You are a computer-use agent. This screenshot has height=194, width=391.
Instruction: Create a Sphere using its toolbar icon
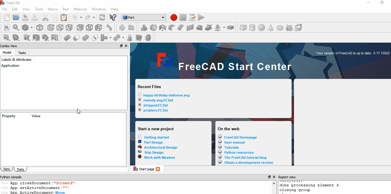[261, 27]
